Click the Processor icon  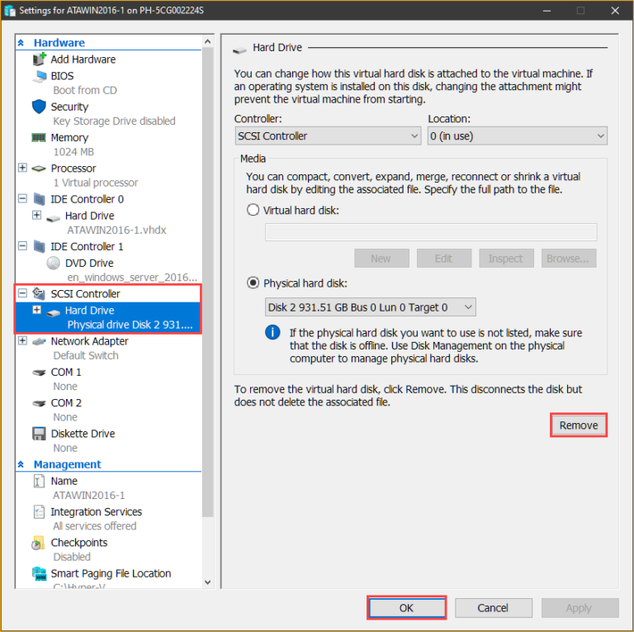pyautogui.click(x=39, y=169)
